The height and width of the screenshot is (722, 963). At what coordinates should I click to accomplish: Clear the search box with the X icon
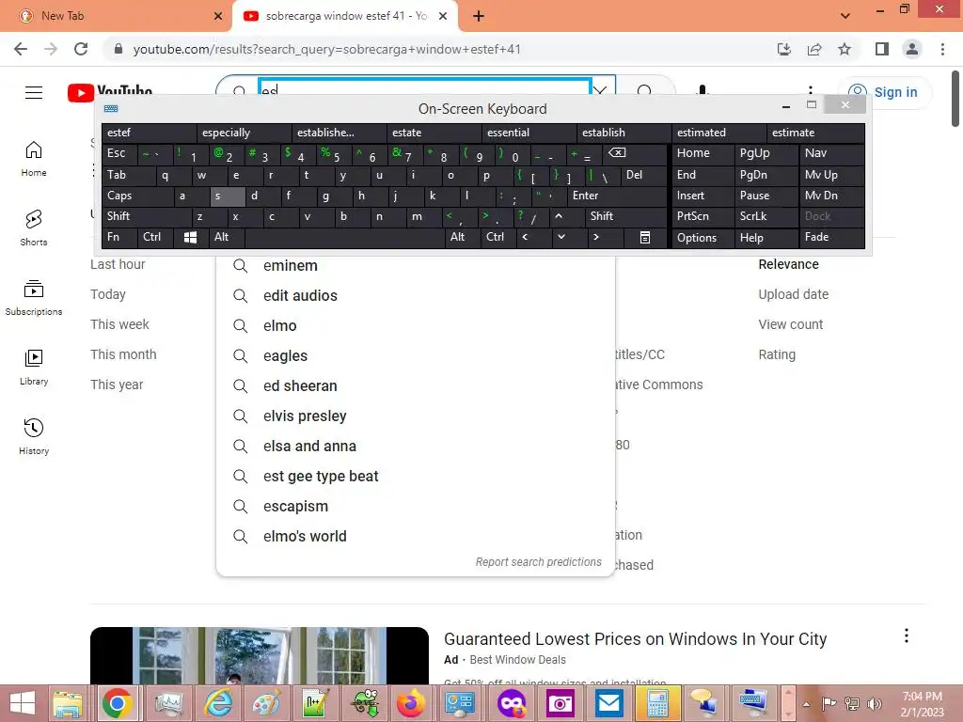click(600, 91)
